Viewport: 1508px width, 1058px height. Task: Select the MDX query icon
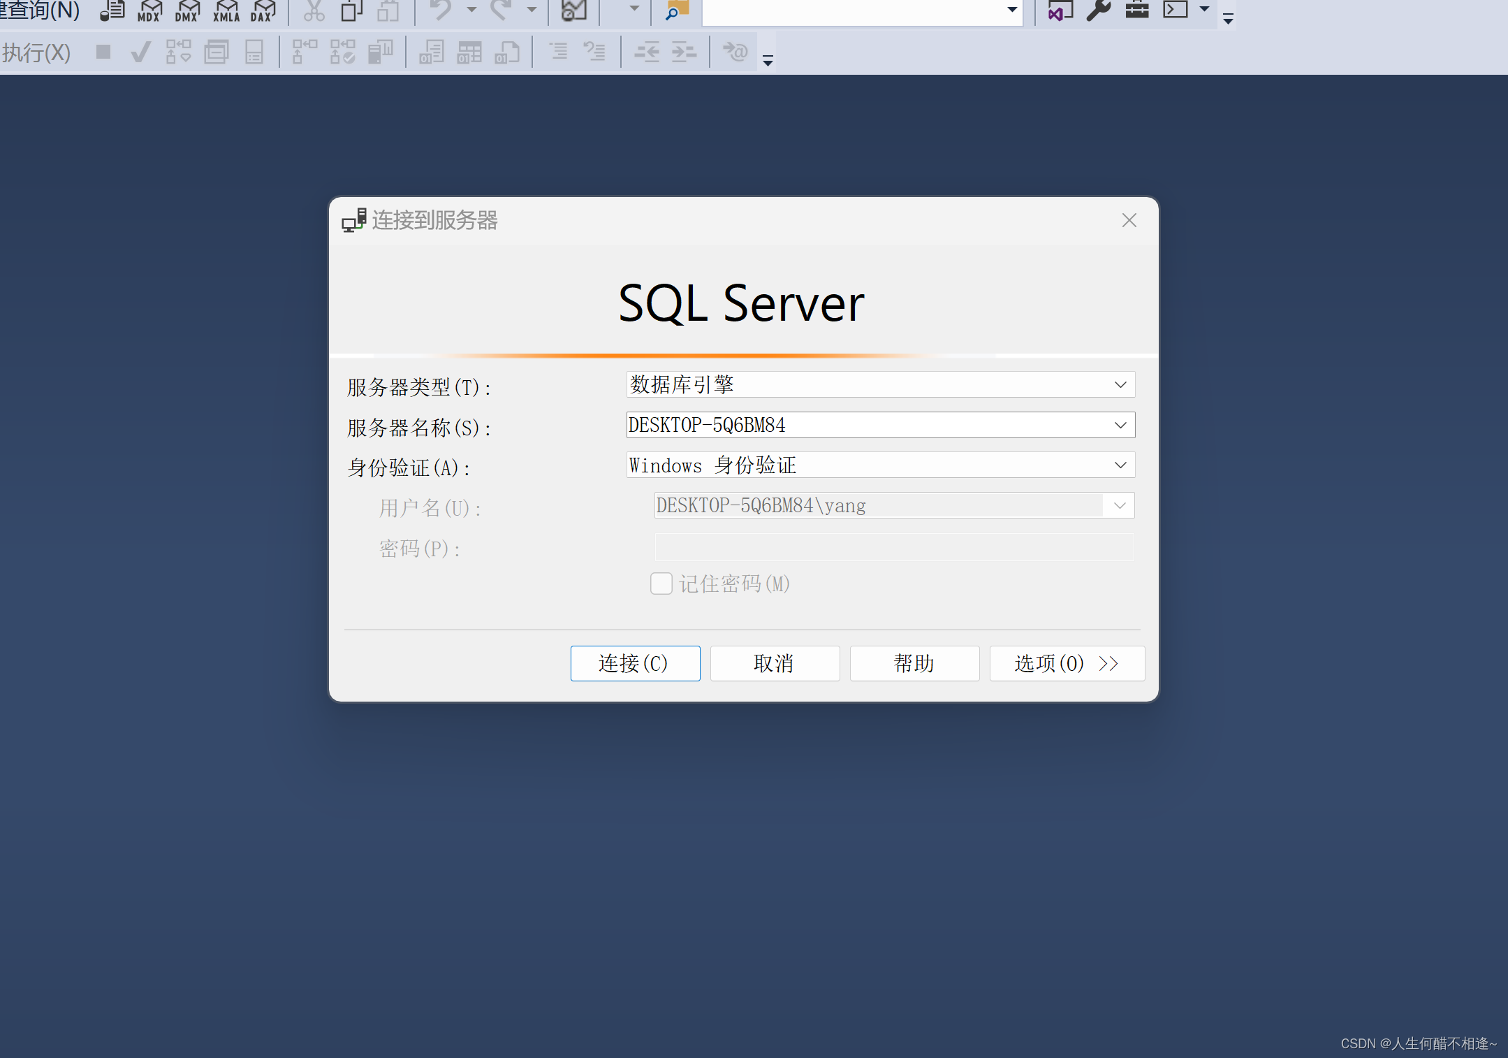point(149,10)
